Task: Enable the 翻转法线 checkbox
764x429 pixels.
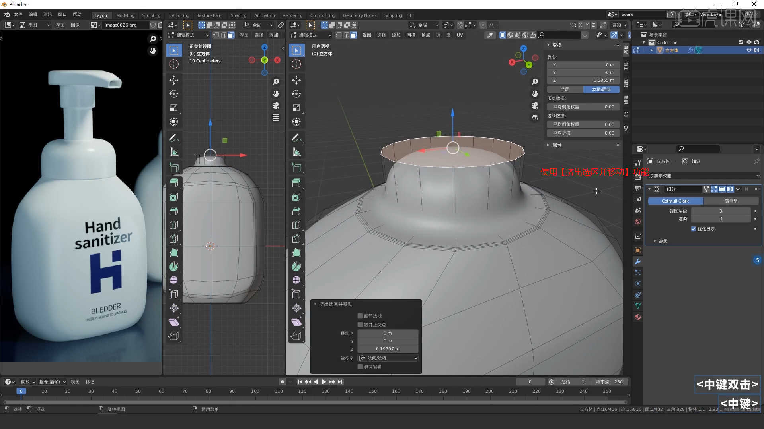Action: (x=360, y=316)
